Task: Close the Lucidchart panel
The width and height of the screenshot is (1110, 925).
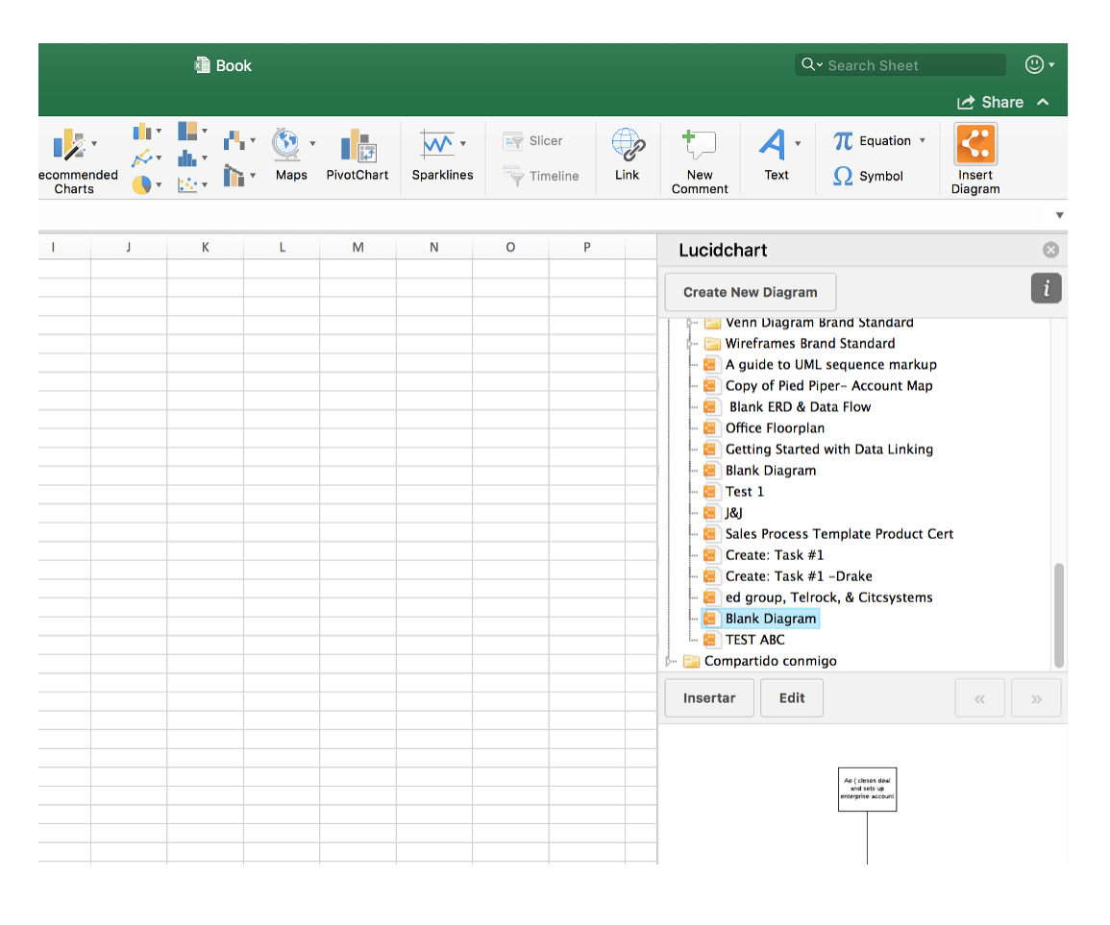Action: coord(1050,250)
